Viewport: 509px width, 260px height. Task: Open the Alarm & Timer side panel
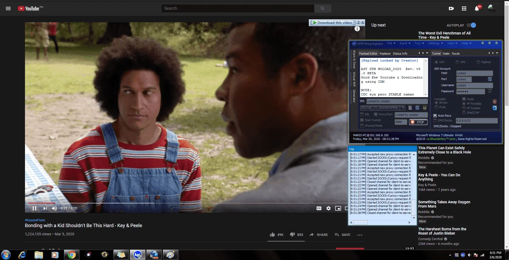pos(354,60)
